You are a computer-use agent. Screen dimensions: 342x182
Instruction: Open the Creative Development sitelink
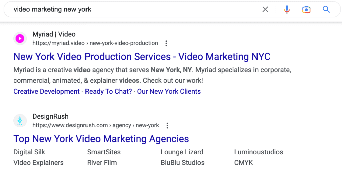(x=46, y=91)
